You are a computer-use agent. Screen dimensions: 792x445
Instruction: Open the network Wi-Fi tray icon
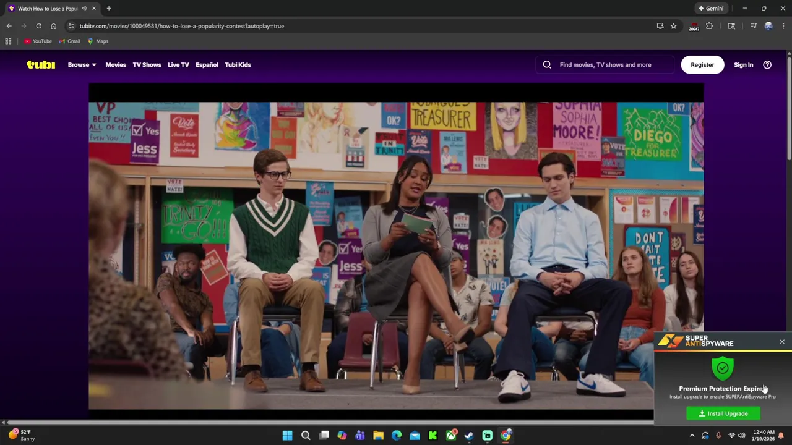pos(731,436)
